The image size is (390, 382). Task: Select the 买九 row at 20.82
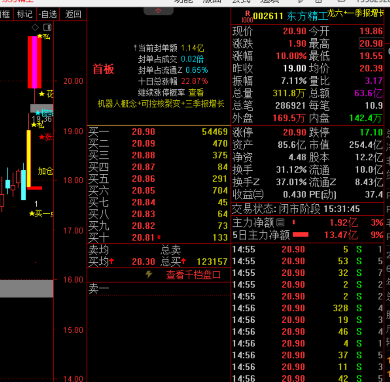pos(158,226)
